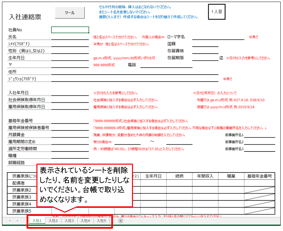
Task: Click the 配偶者 row 生年月日 cell
Action: coord(153,183)
